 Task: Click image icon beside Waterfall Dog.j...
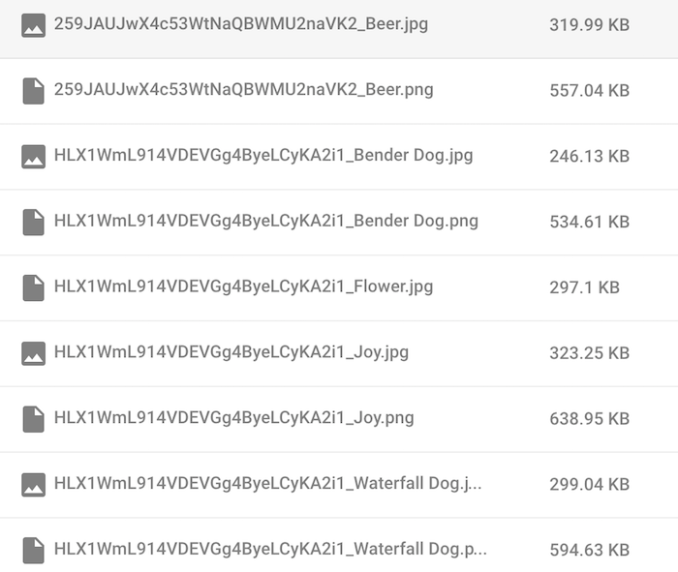coord(33,485)
